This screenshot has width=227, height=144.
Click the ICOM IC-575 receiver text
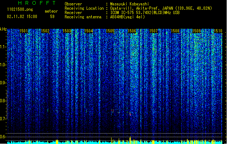pos(145,13)
